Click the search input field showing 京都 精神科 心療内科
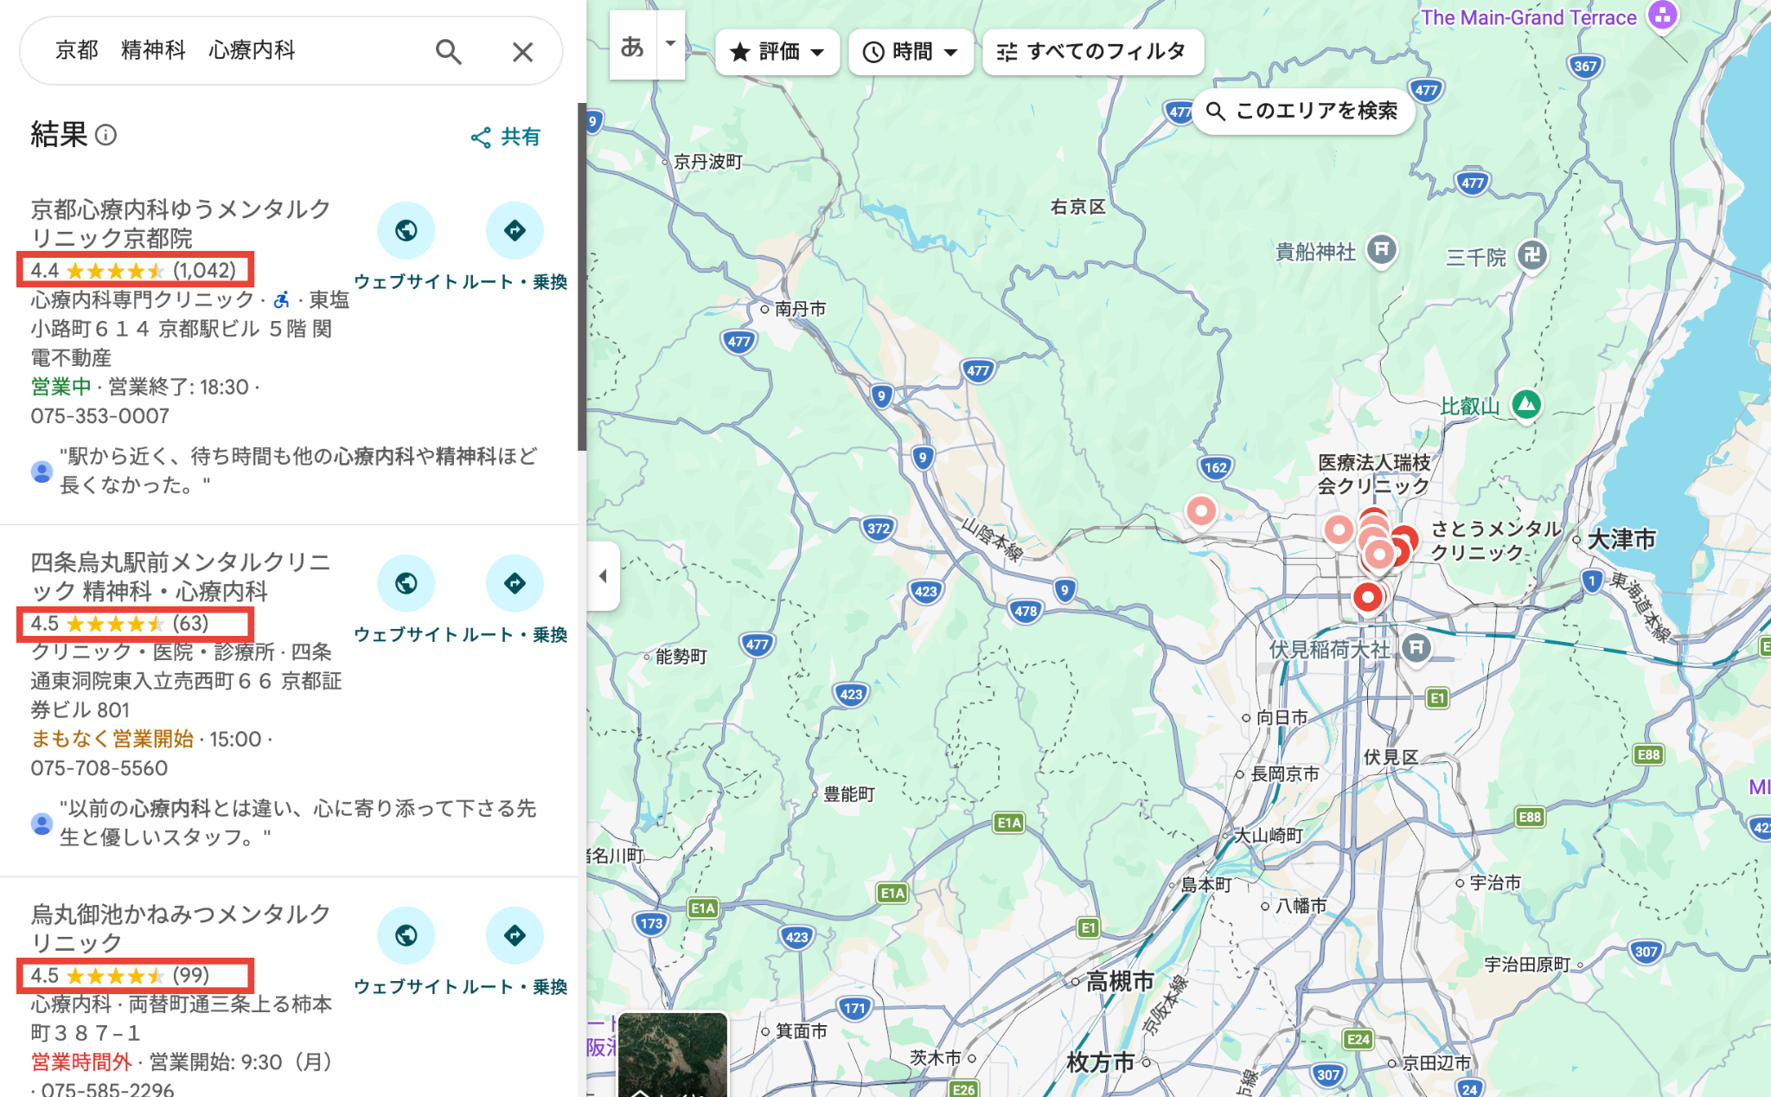This screenshot has width=1771, height=1097. click(x=216, y=51)
